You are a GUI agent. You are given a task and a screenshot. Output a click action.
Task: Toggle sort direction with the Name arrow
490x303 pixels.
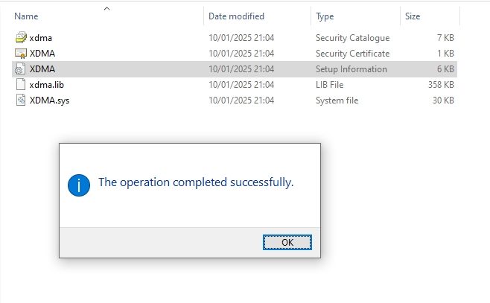(107, 9)
